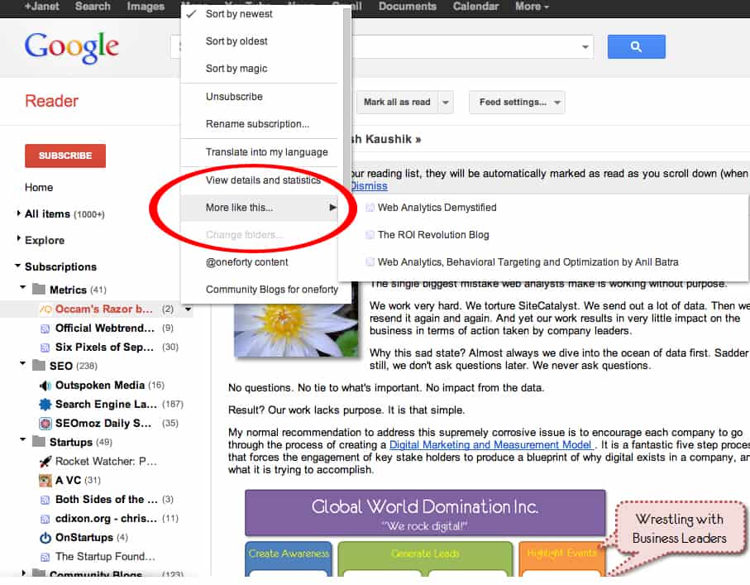750x585 pixels.
Task: Click the Search Engine Land gear icon
Action: pyautogui.click(x=45, y=405)
